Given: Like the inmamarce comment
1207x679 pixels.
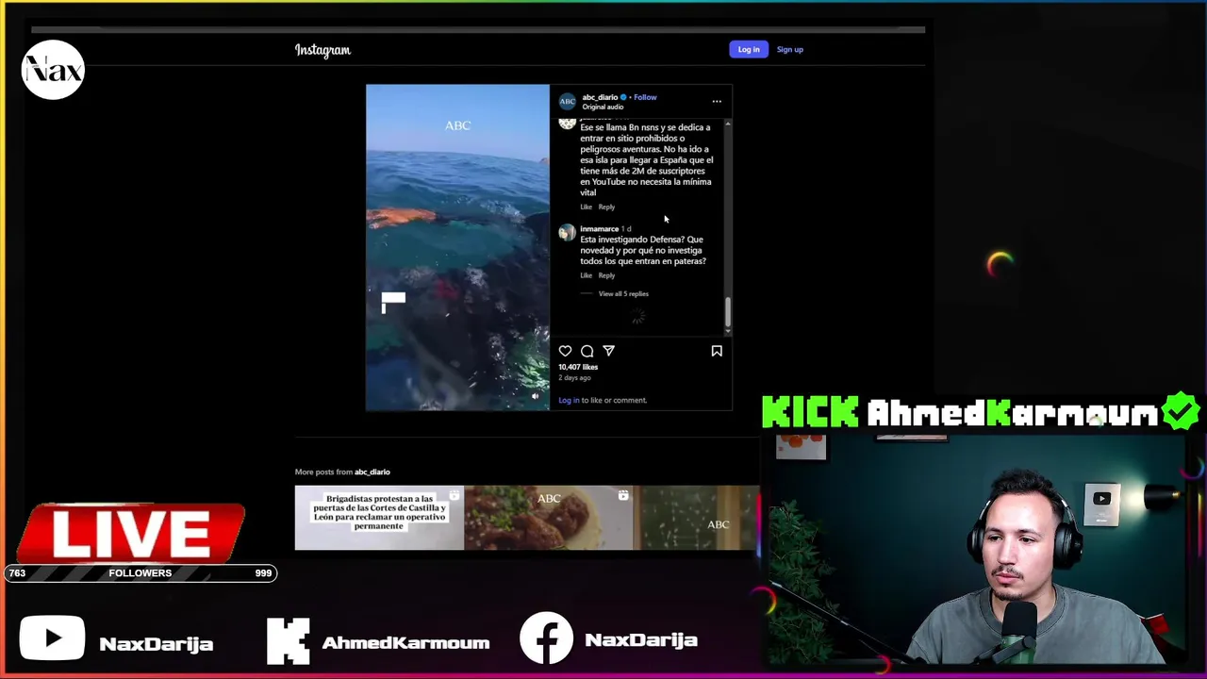Looking at the screenshot, I should coord(586,275).
